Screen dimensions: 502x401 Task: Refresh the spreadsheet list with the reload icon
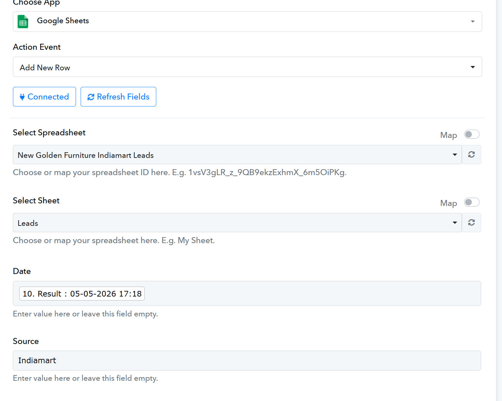coord(471,155)
